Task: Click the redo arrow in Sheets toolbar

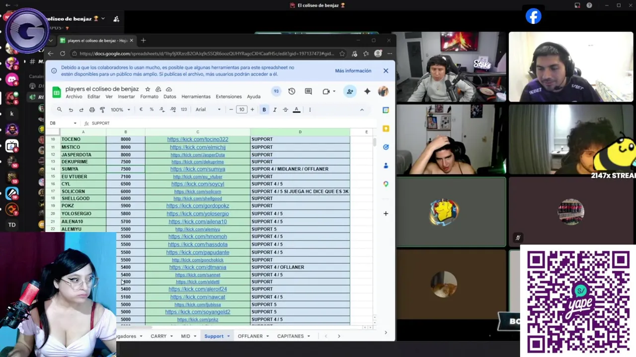Action: click(81, 110)
